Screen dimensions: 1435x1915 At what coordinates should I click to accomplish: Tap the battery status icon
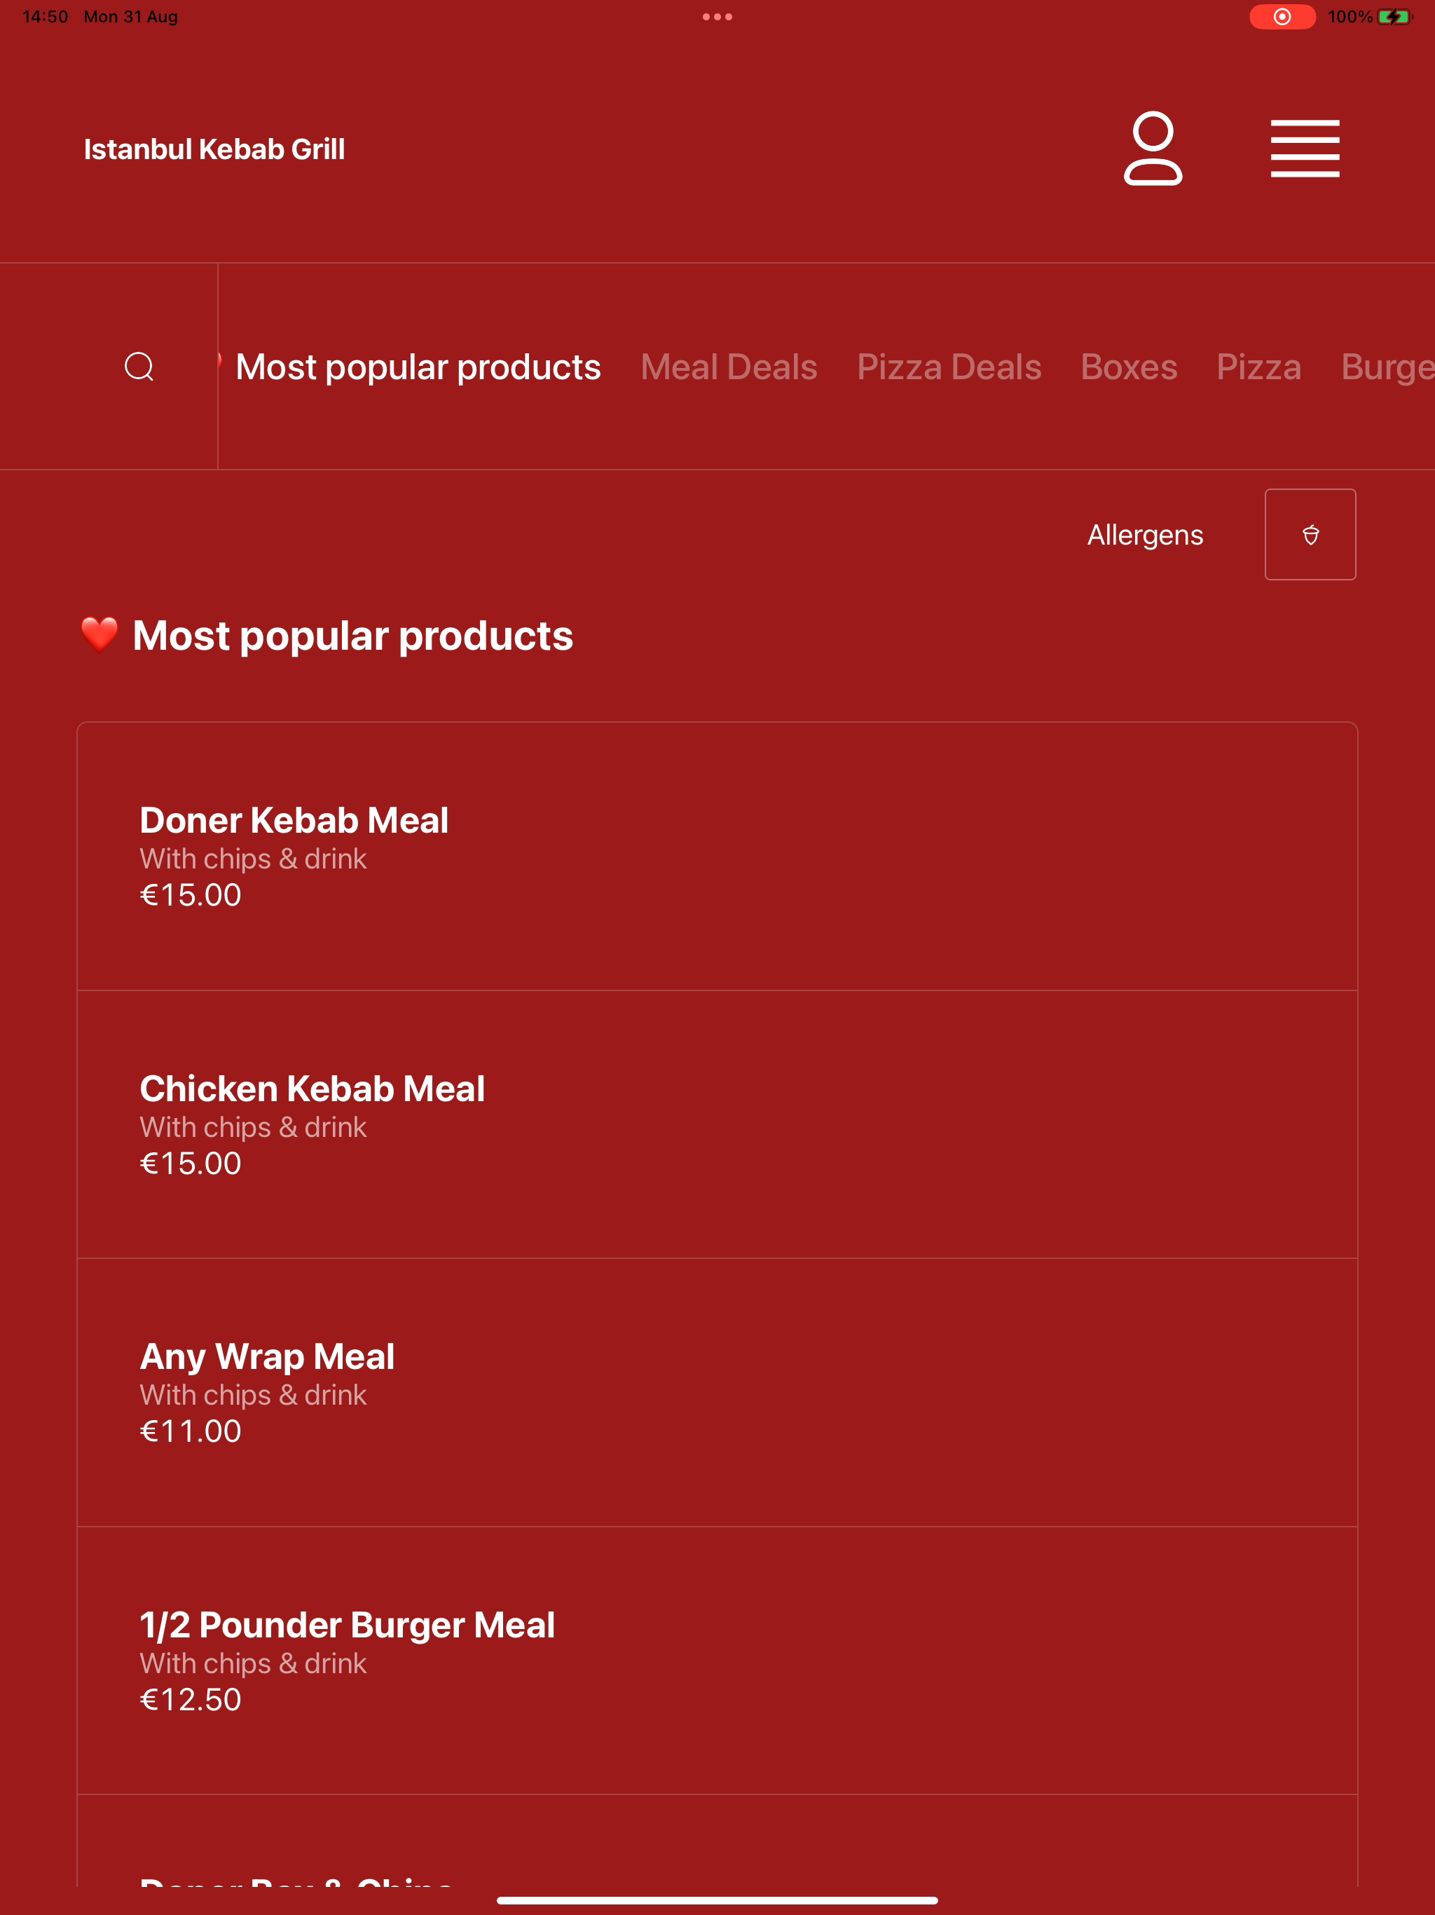click(x=1394, y=16)
